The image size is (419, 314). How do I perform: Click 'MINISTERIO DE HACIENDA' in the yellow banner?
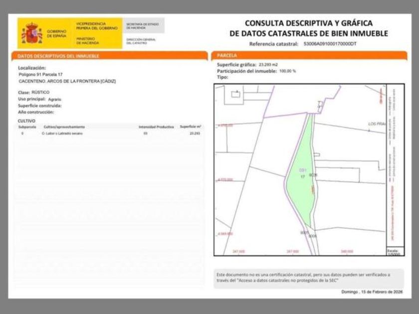click(87, 40)
